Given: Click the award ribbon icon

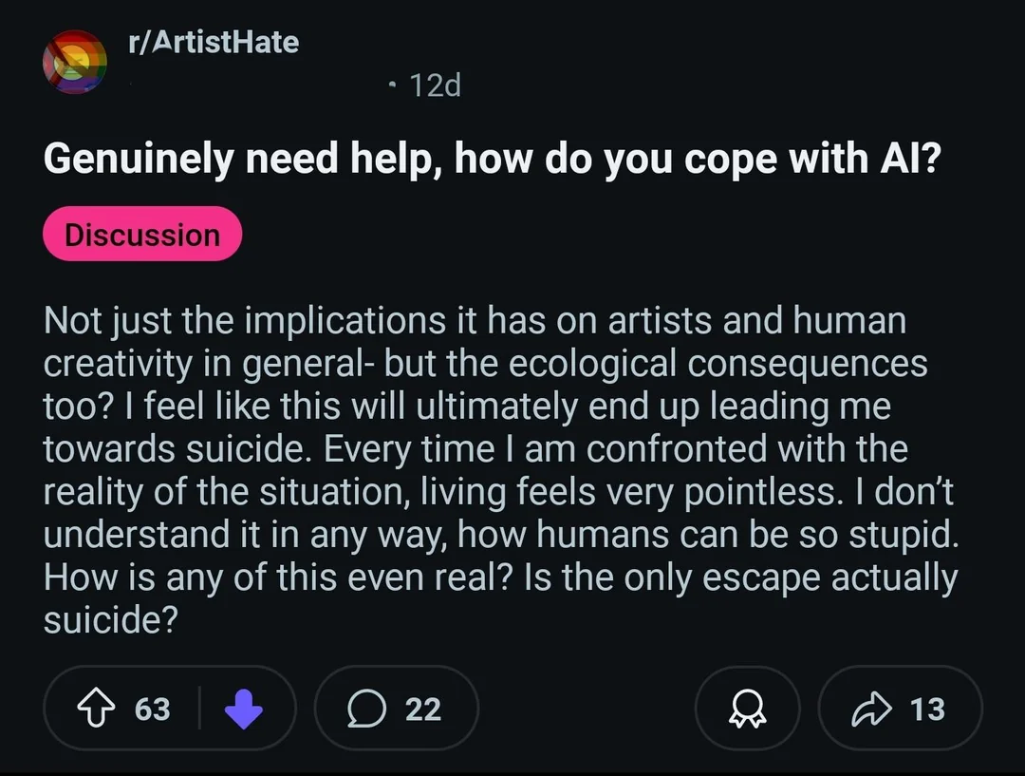Looking at the screenshot, I should [748, 709].
